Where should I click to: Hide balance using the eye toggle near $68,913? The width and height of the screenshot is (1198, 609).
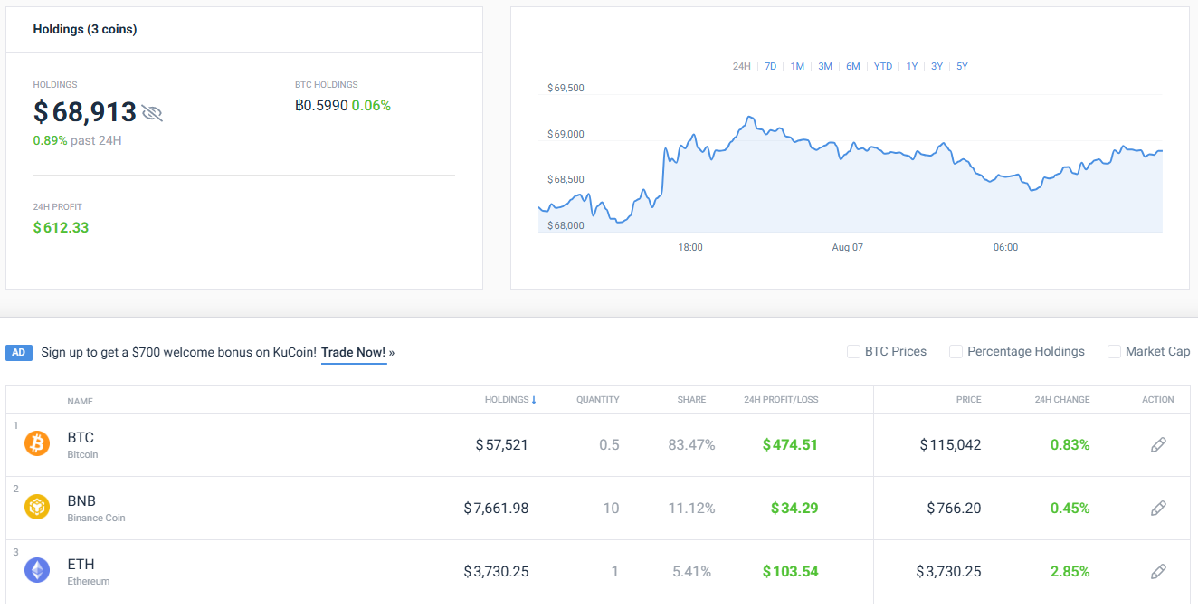point(153,113)
